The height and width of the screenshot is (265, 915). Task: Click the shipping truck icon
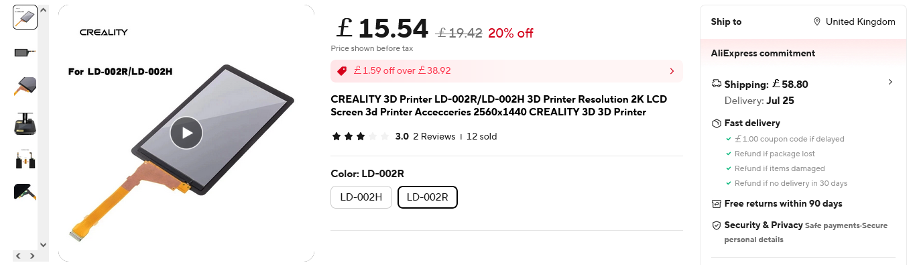716,84
